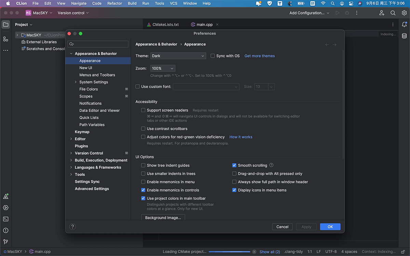Open the Git tool window icon
The height and width of the screenshot is (256, 410).
coord(5,242)
